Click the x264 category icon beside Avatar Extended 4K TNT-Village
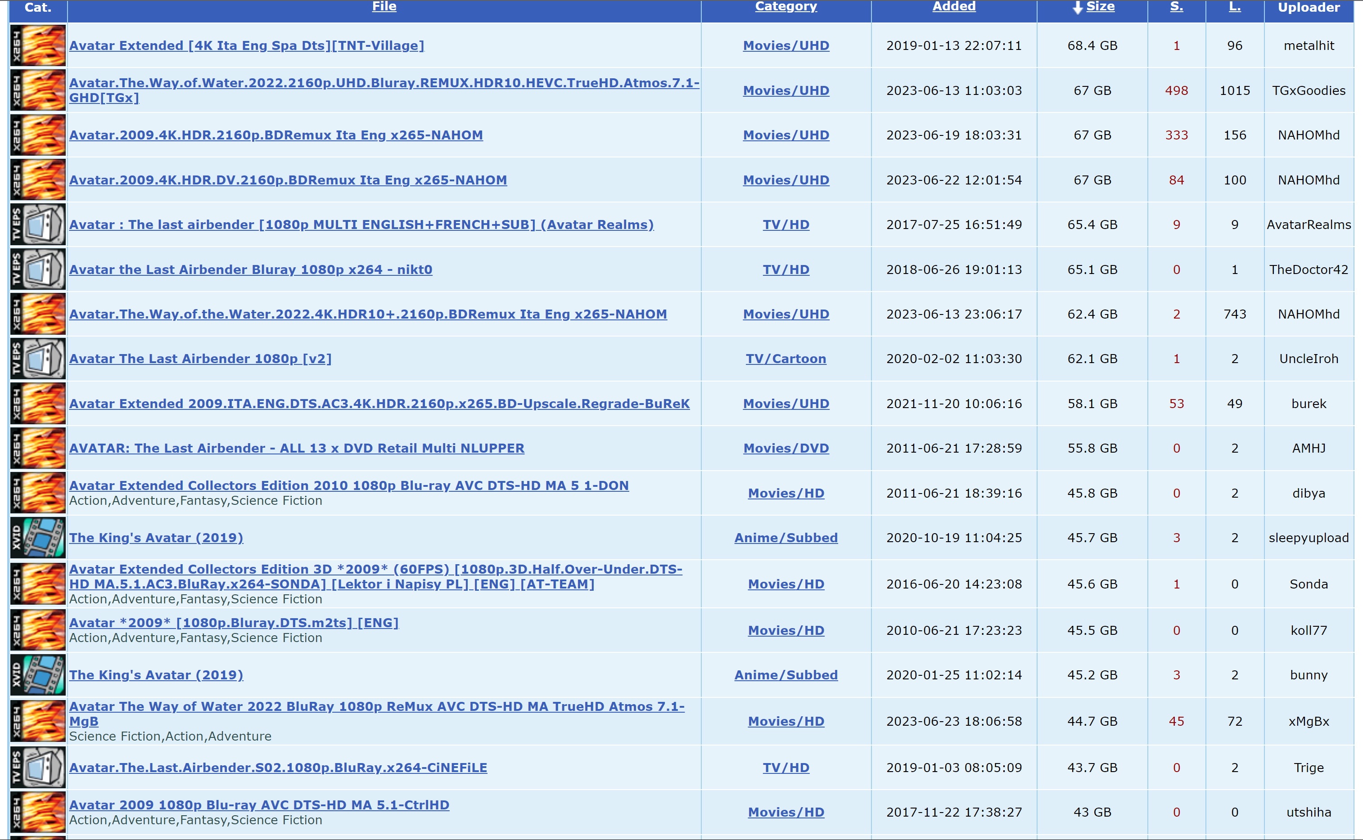Viewport: 1363px width, 840px height. click(x=38, y=45)
